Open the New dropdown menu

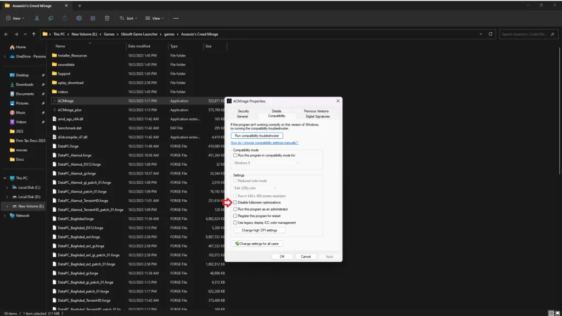(x=15, y=18)
